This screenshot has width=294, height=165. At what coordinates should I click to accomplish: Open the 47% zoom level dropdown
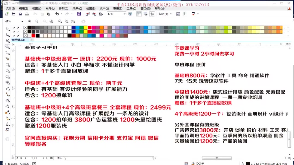124,14
